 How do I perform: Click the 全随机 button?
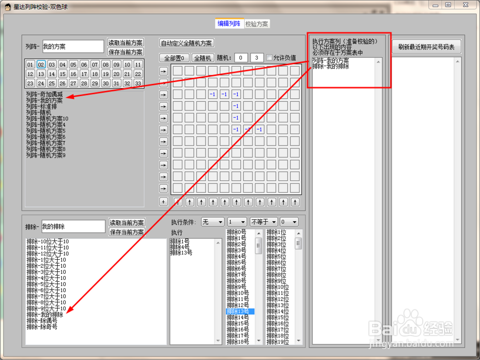[203, 58]
